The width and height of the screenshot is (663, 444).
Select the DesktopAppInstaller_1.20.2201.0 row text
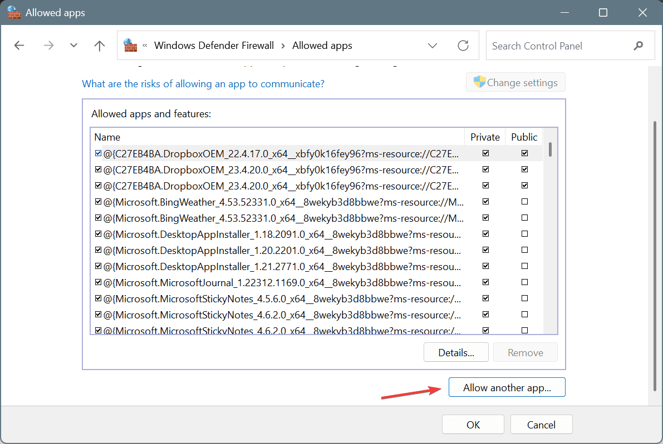[282, 250]
